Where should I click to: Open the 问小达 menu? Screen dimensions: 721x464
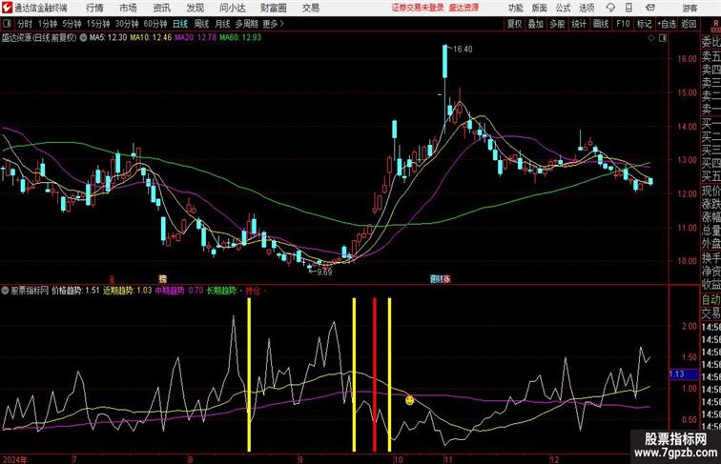pyautogui.click(x=233, y=8)
